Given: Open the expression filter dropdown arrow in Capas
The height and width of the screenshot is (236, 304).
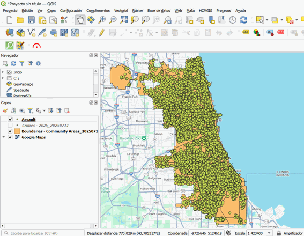Looking at the screenshot, I should 44,110.
